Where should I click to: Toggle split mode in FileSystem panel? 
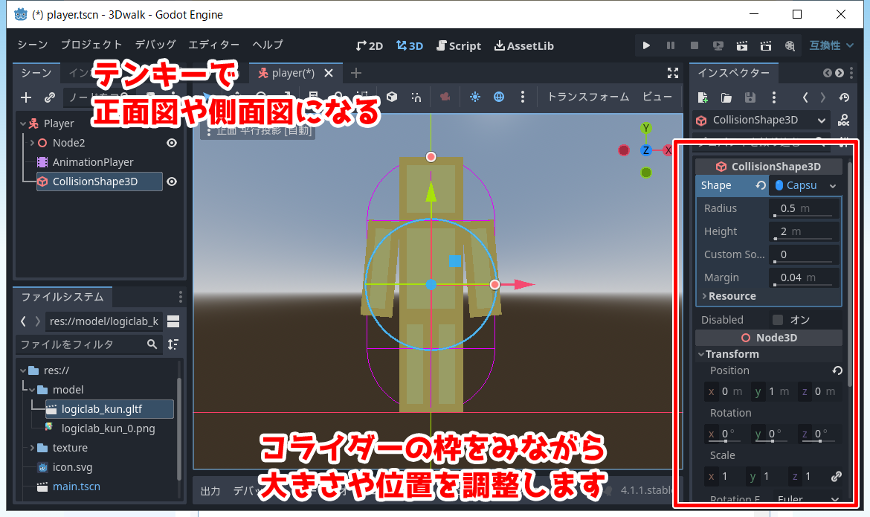pyautogui.click(x=173, y=321)
